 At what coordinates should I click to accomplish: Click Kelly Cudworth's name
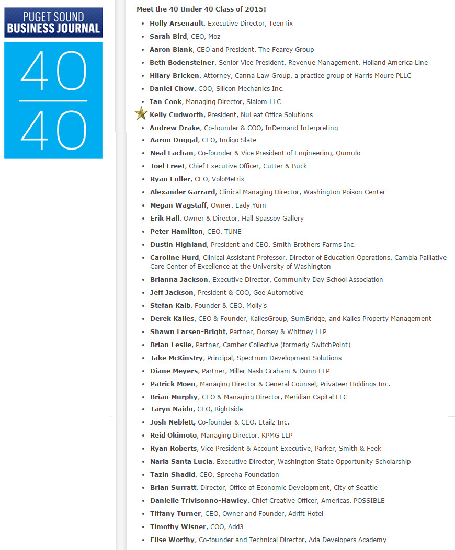[x=176, y=114]
